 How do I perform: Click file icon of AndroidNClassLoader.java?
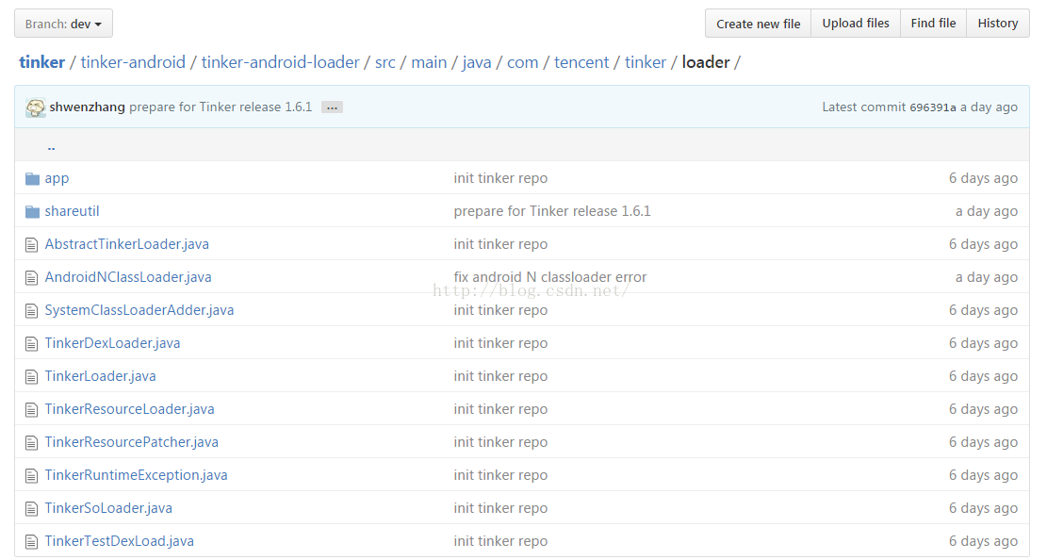pyautogui.click(x=31, y=277)
